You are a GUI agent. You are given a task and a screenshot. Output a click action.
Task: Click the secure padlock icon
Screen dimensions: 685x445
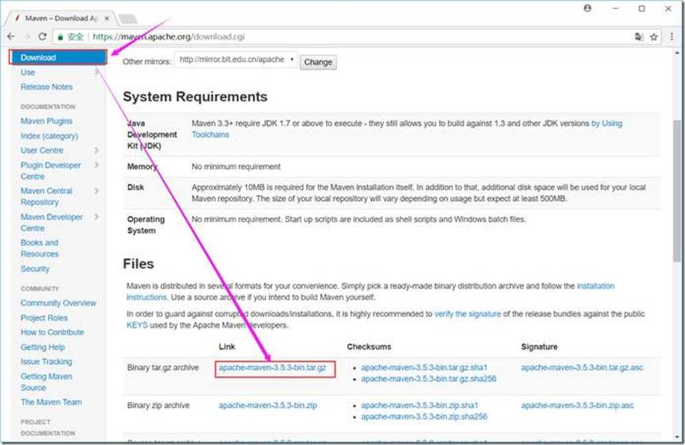[x=61, y=37]
